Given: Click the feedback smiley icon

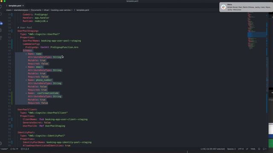Looking at the screenshot, I should (x=259, y=149).
